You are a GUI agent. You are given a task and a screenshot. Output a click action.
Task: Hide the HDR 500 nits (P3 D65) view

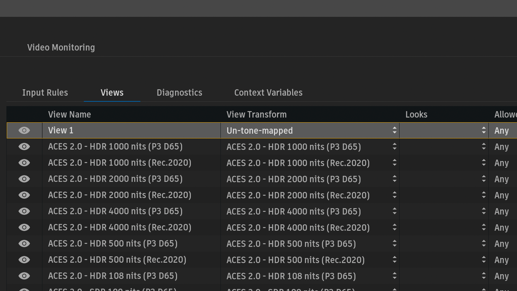(x=24, y=244)
